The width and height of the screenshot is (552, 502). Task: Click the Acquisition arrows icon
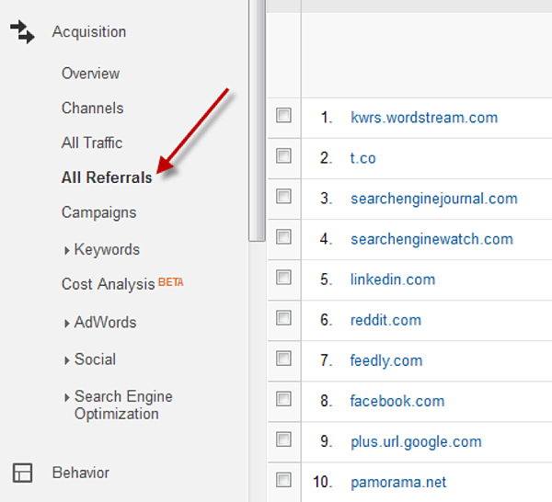[22, 32]
